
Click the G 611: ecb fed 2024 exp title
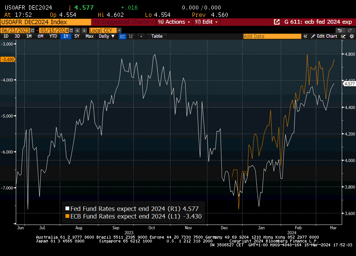(318, 22)
